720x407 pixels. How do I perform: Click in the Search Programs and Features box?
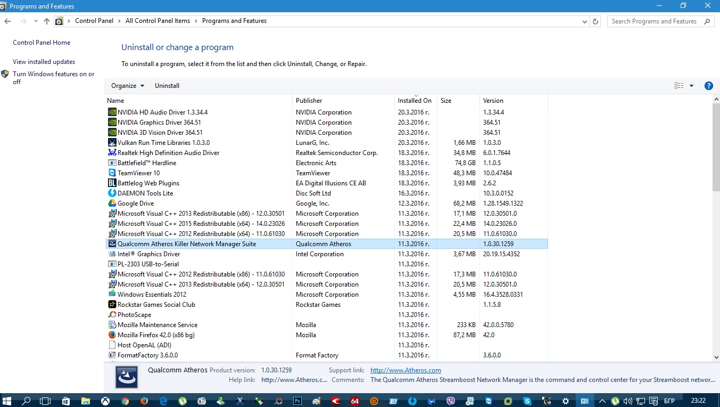(x=654, y=21)
